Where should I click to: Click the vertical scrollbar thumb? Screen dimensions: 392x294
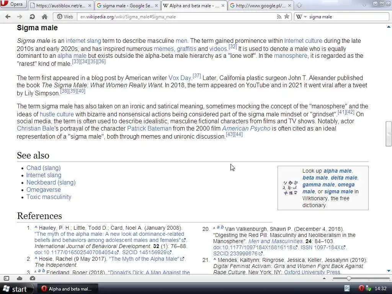[389, 134]
